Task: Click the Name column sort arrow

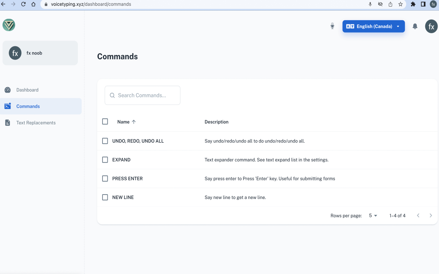Action: (x=134, y=122)
